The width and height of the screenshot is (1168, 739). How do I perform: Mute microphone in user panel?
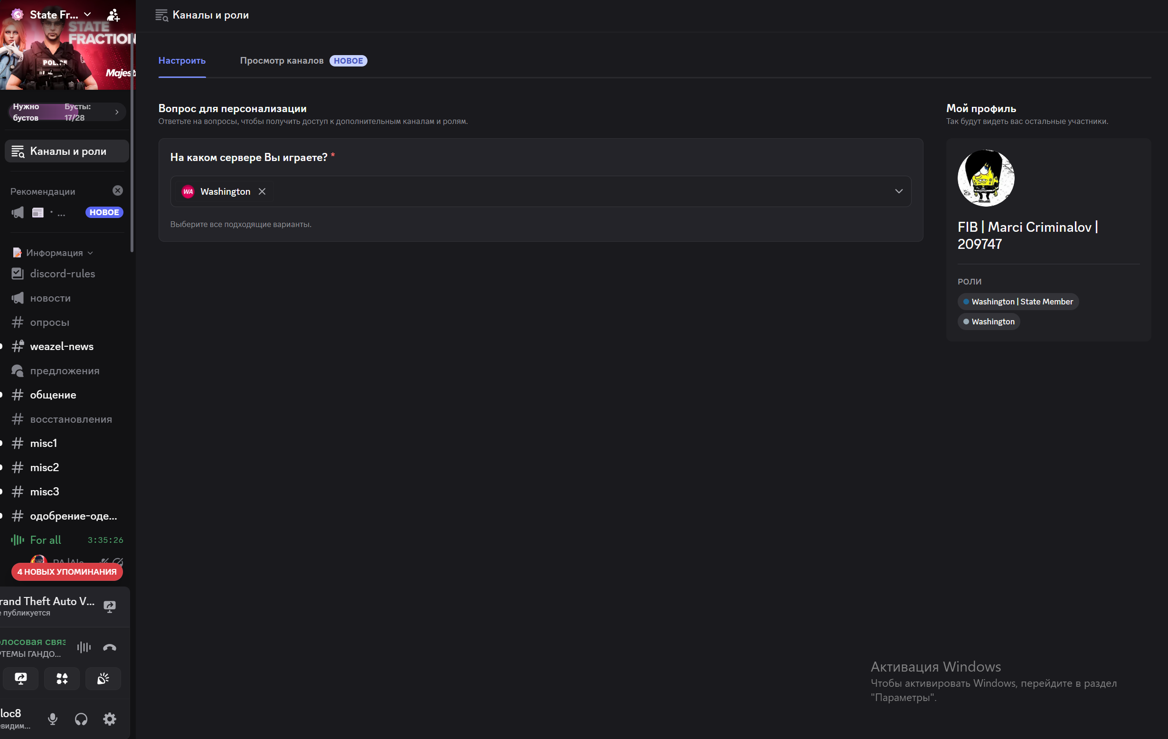(53, 719)
